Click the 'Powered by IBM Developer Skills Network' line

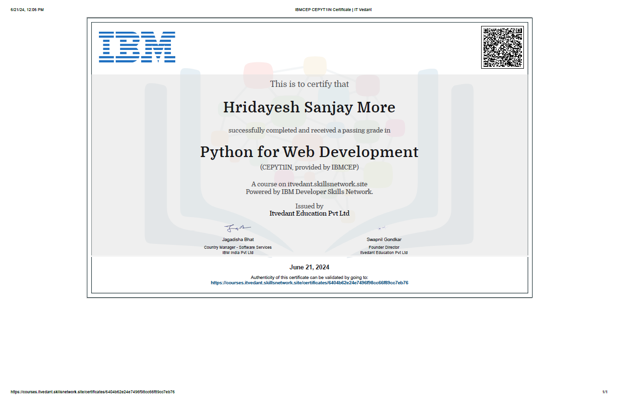pyautogui.click(x=309, y=192)
